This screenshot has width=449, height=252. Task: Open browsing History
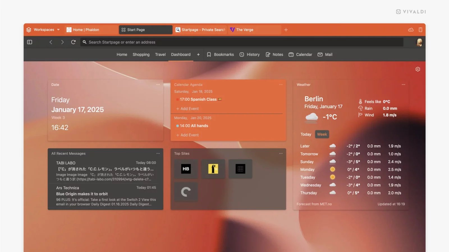pos(249,54)
